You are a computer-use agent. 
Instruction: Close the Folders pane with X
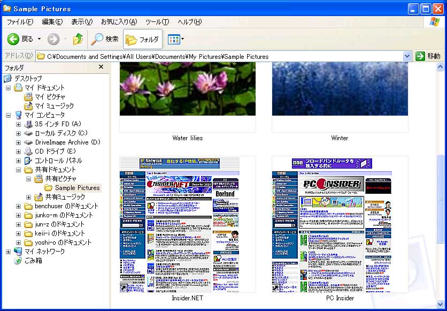click(101, 67)
